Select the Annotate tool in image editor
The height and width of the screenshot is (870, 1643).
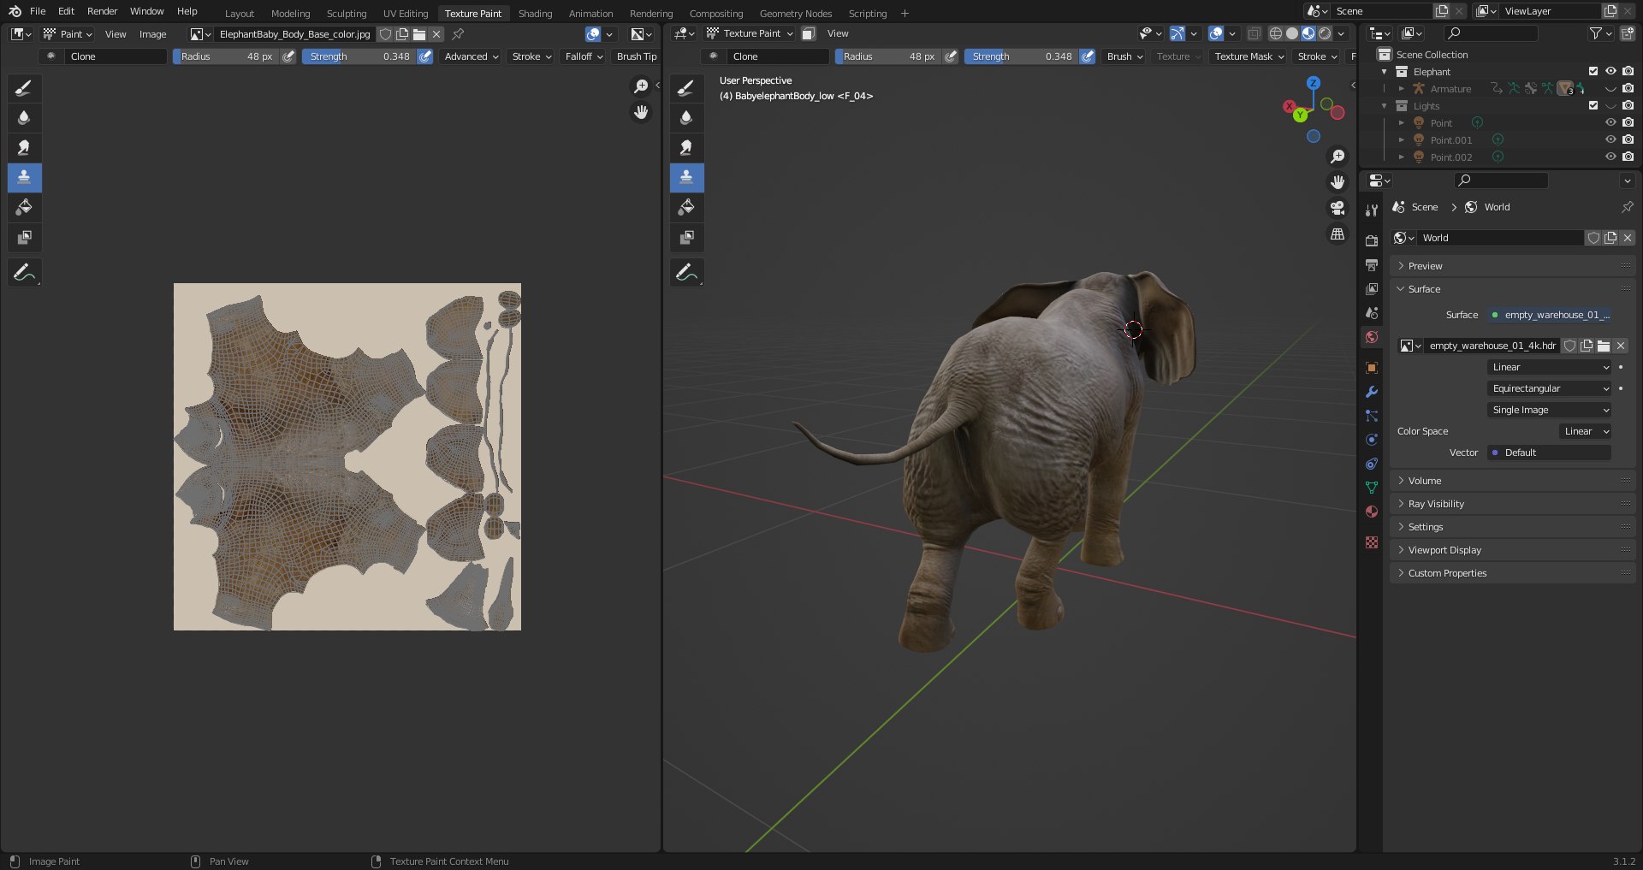(x=24, y=273)
